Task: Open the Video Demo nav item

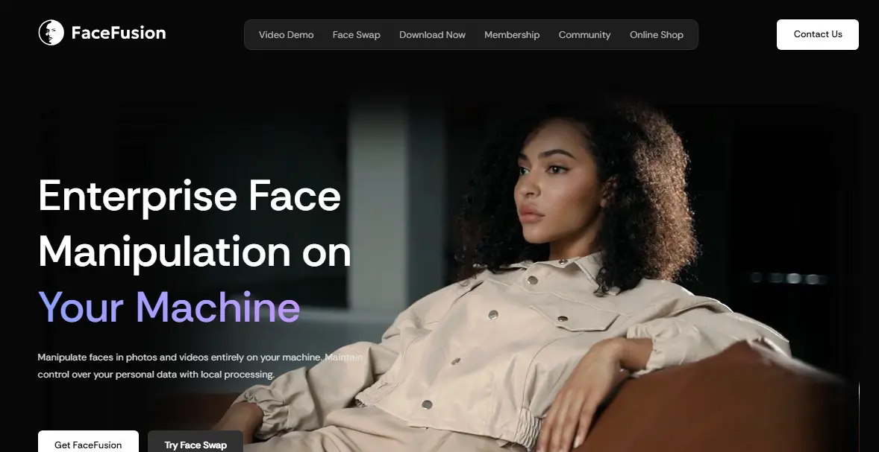Action: point(286,35)
